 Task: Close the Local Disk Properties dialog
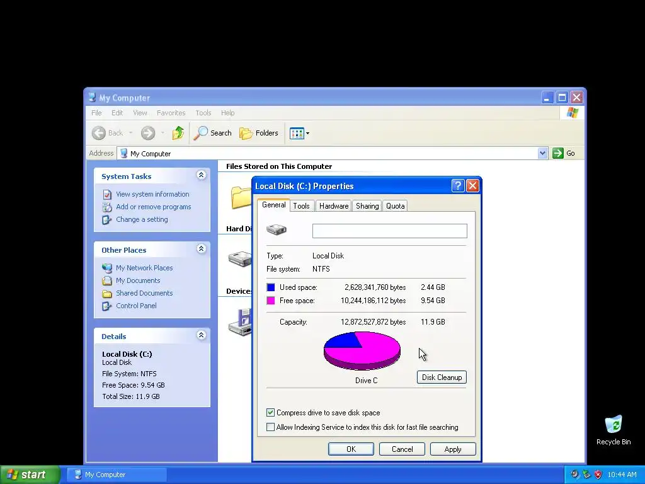tap(472, 186)
